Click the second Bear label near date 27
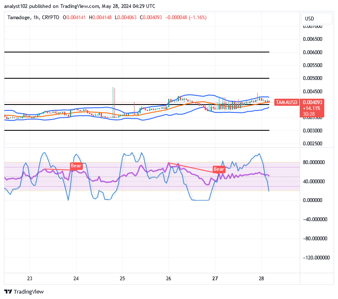The height and width of the screenshot is (299, 338). [x=219, y=169]
